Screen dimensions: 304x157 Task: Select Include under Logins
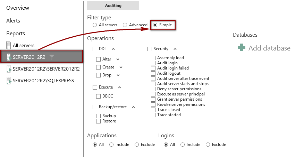click(x=183, y=145)
